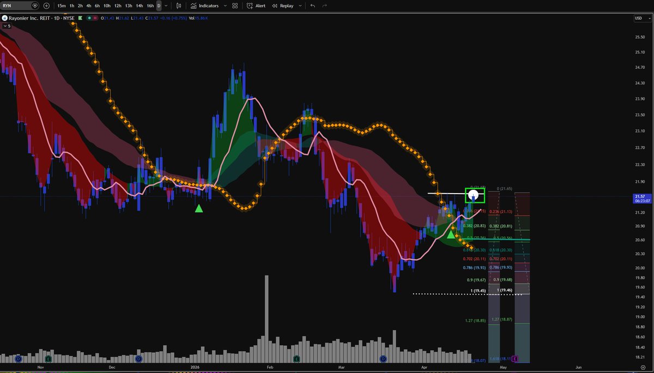Open the indicator templates grid icon
The width and height of the screenshot is (654, 373).
point(234,5)
